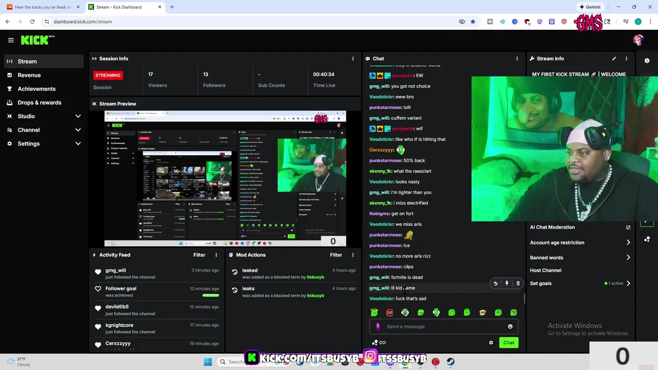
Task: Click the itsbusyb link in 'leaked' mod action
Action: click(315, 277)
